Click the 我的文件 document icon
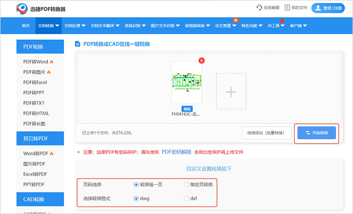This screenshot has width=353, height=214. 287,8
